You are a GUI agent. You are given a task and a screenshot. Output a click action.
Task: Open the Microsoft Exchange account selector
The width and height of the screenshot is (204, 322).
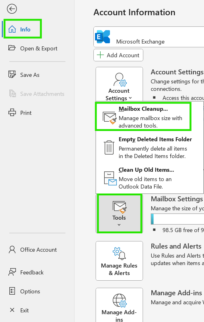coord(149,37)
